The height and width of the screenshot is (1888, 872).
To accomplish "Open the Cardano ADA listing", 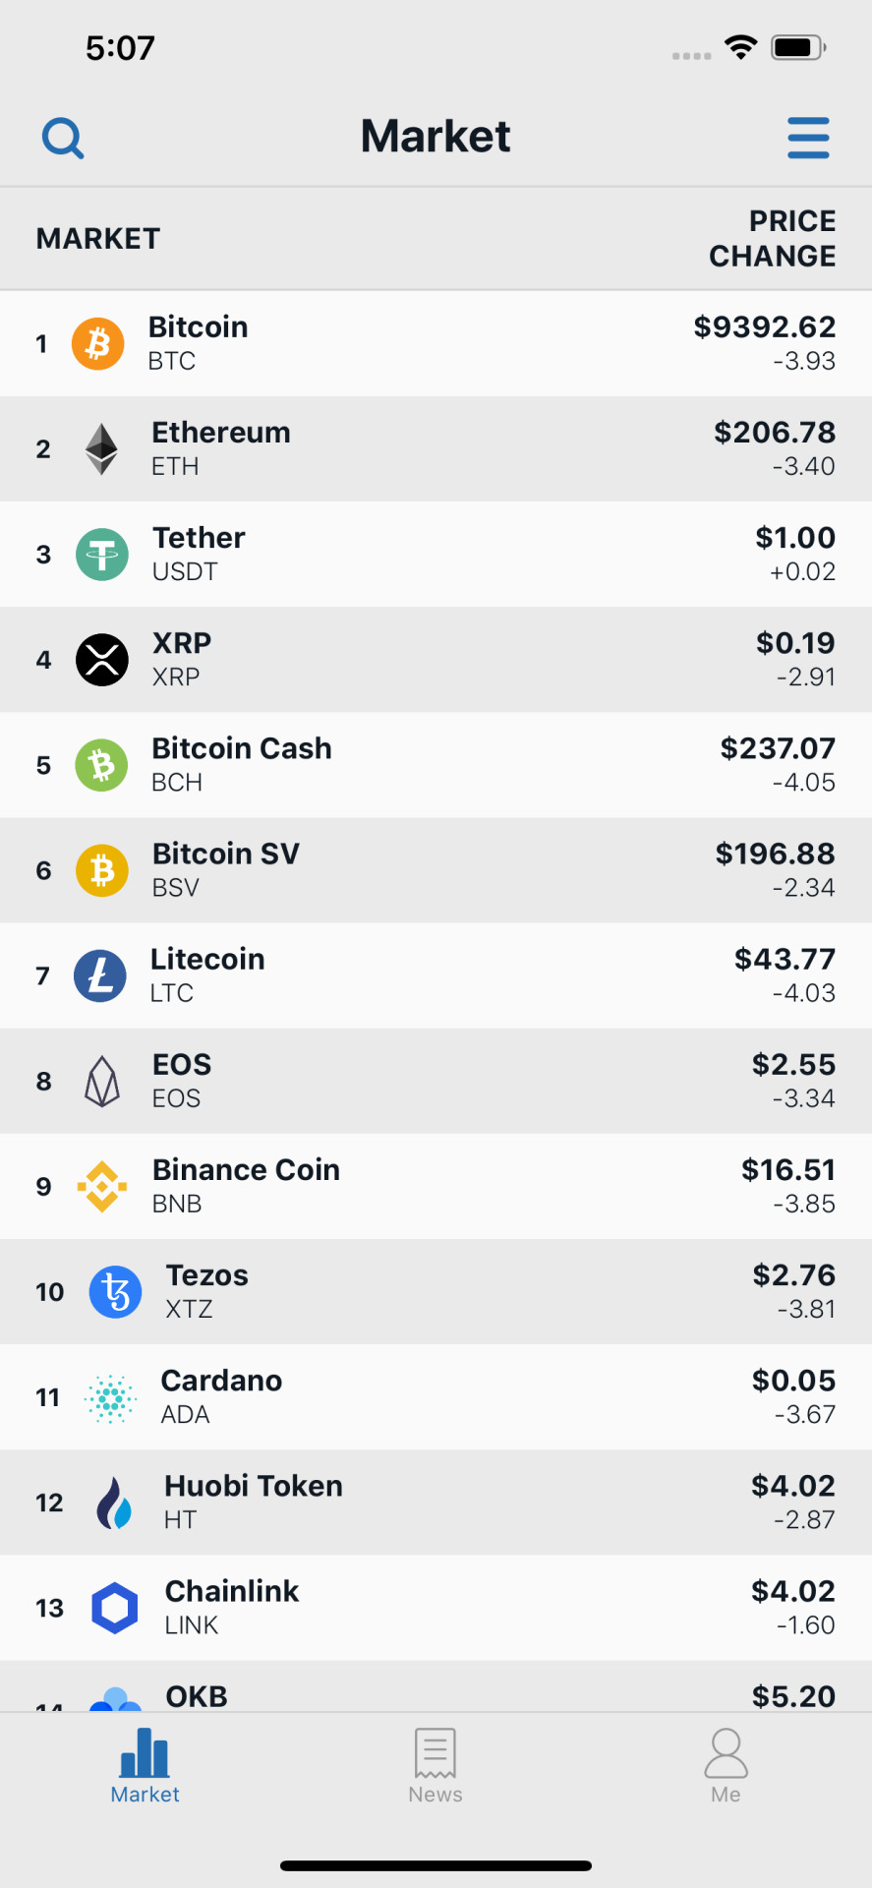I will (x=436, y=1397).
